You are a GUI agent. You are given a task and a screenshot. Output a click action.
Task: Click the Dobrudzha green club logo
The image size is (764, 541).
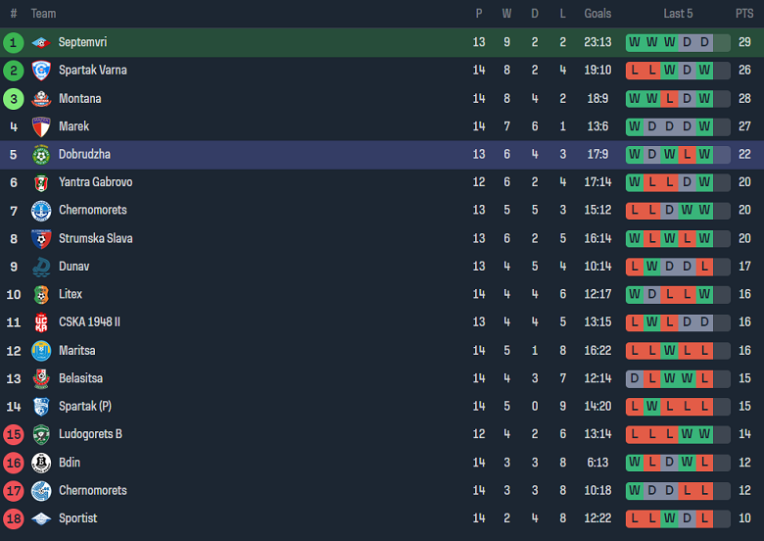(x=40, y=155)
